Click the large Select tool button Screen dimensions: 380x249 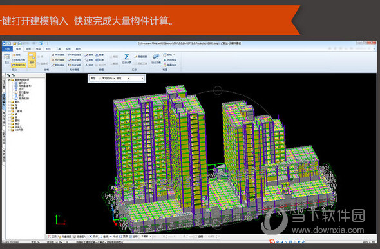click(32, 60)
